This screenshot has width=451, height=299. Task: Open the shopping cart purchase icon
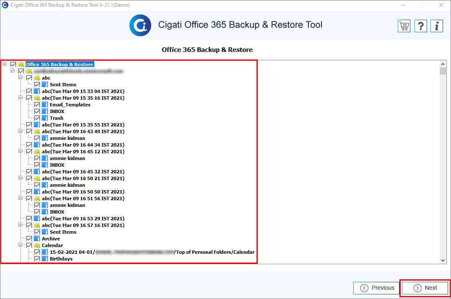click(x=404, y=26)
